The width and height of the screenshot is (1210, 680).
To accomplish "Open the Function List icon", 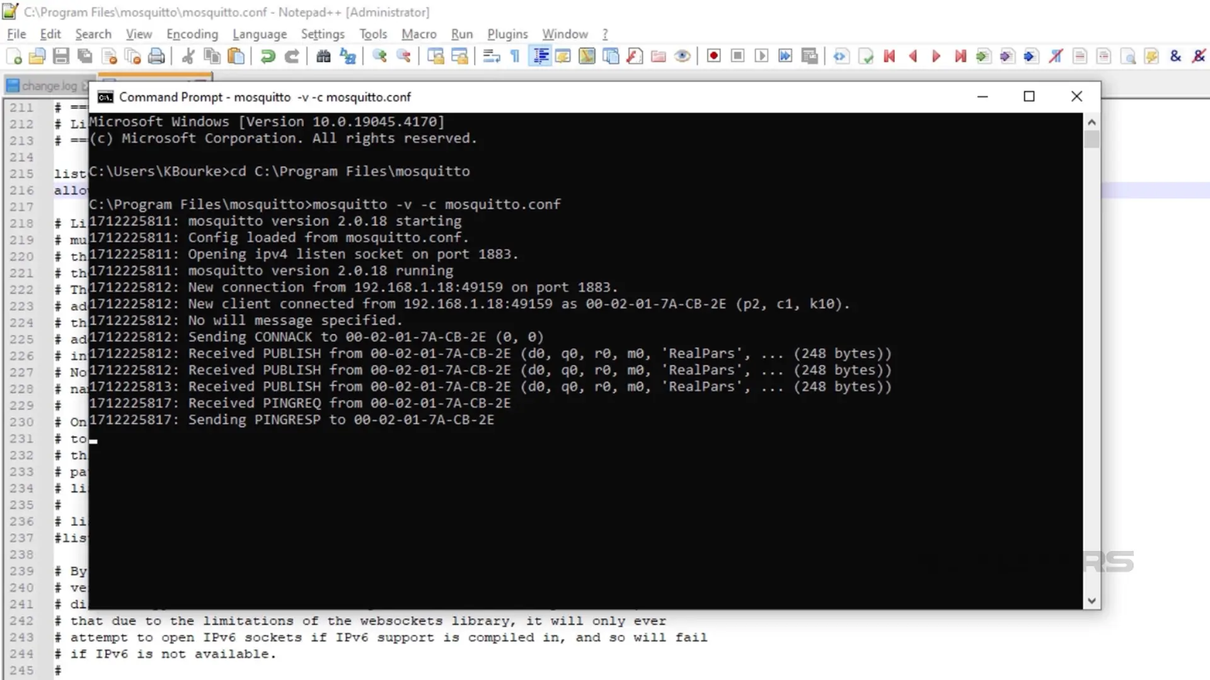I will tap(635, 57).
